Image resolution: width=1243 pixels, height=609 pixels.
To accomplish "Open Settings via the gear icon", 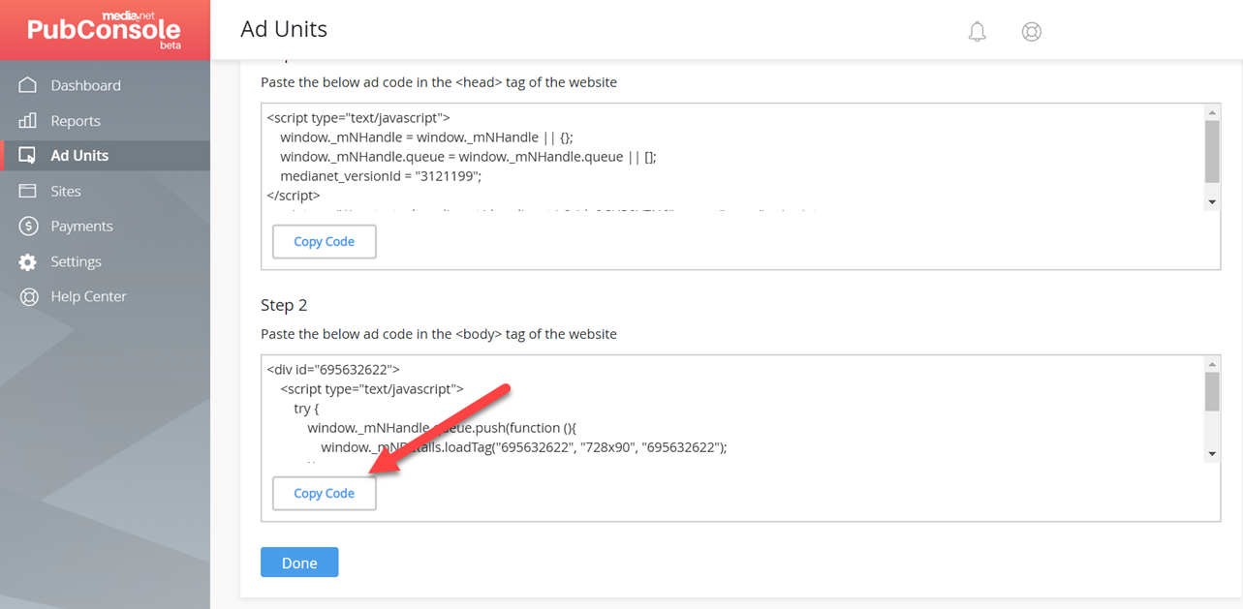I will 75,260.
